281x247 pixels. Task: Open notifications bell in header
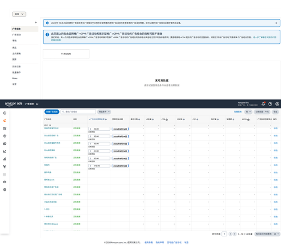pyautogui.click(x=263, y=104)
